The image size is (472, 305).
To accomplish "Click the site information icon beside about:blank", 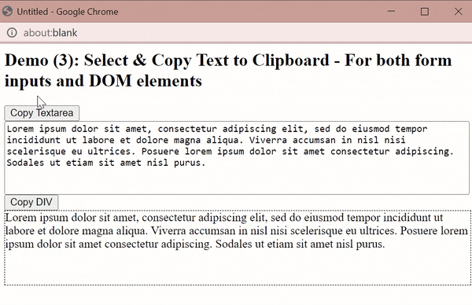I will (12, 32).
